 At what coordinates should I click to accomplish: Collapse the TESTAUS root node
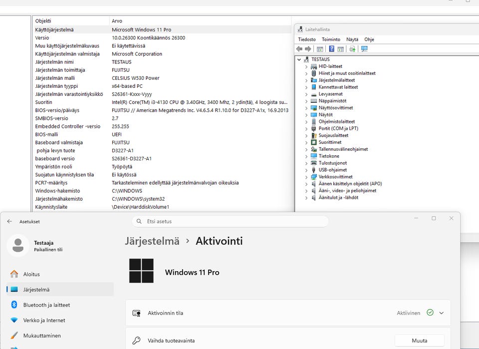coord(299,59)
